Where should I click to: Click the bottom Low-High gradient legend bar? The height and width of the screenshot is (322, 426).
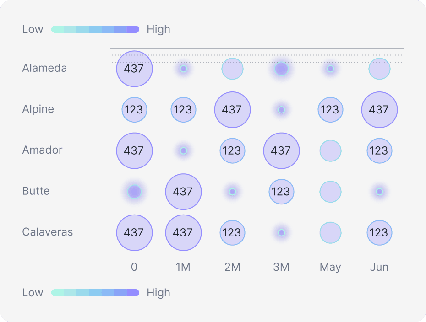[95, 293]
